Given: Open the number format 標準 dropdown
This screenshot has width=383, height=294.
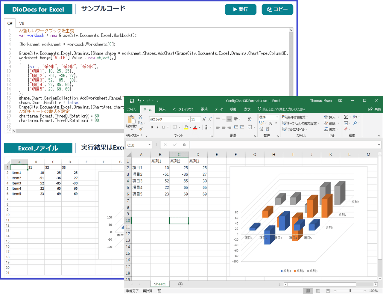Looking at the screenshot, I should point(277,117).
